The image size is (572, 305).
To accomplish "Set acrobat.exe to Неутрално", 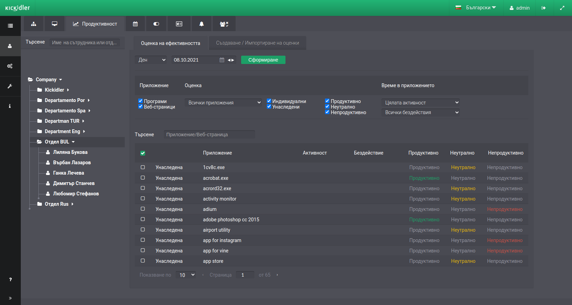I will coord(463,178).
